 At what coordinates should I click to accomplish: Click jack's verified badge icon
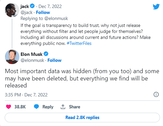(32, 6)
